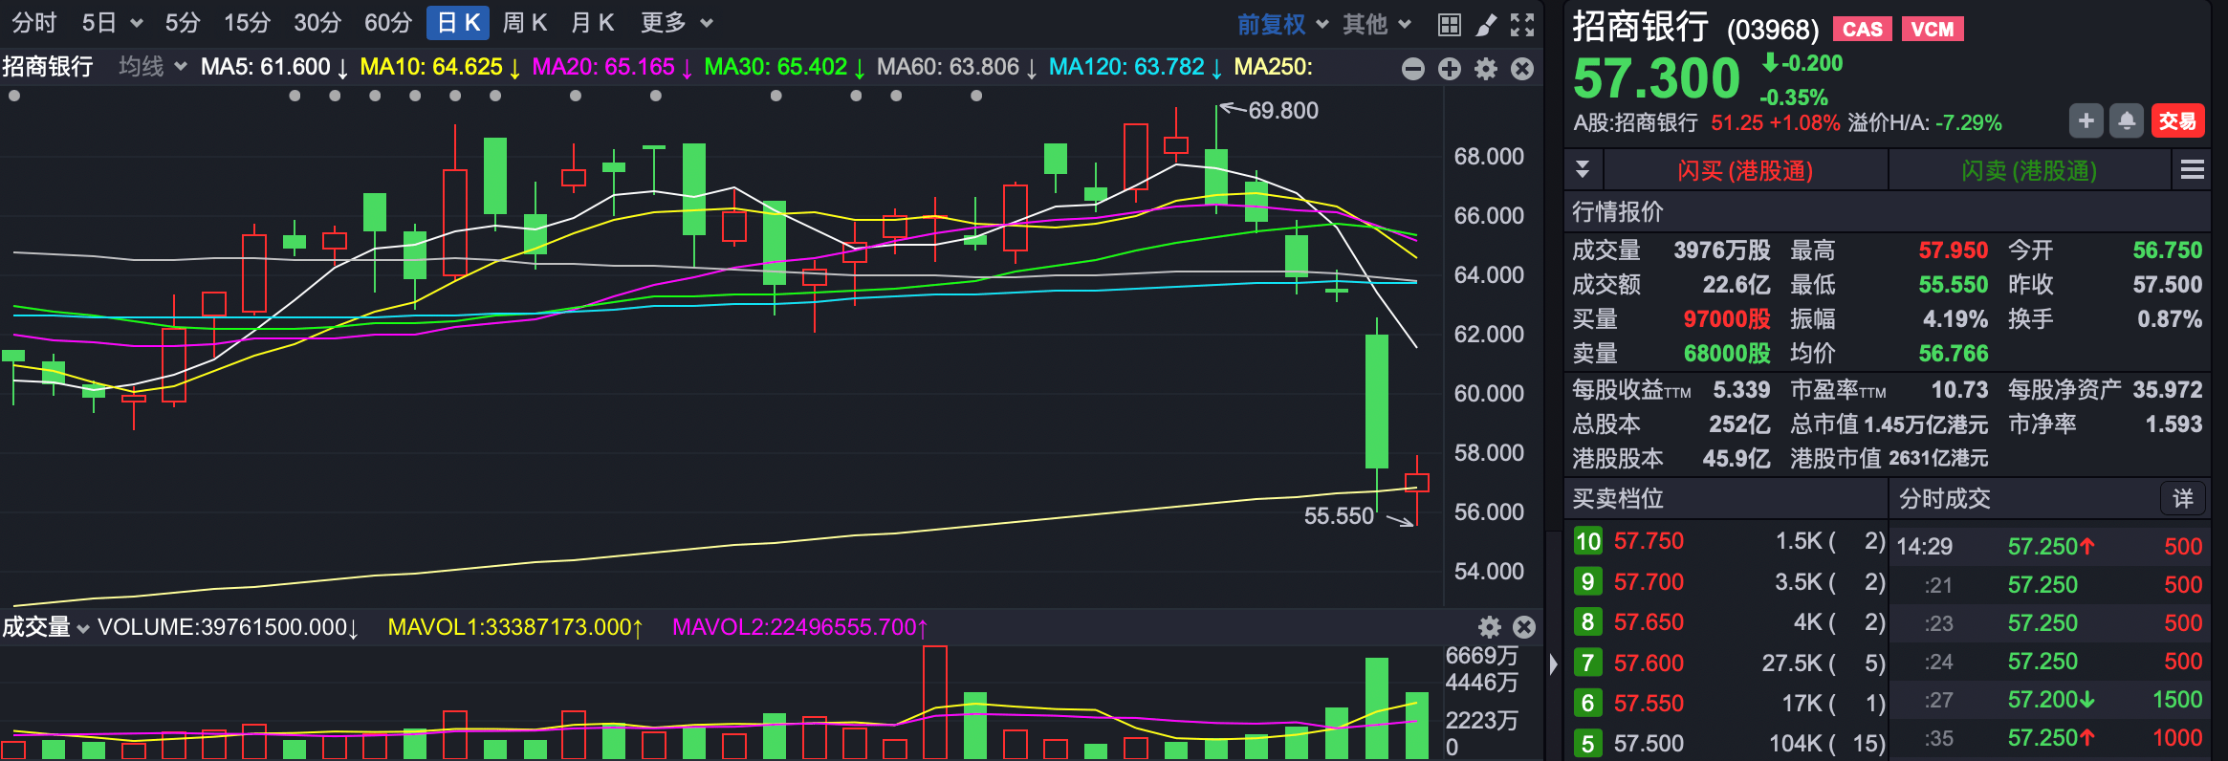Screen dimensions: 2228x761
Task: Open the 其他 dropdown
Action: pos(1377,24)
